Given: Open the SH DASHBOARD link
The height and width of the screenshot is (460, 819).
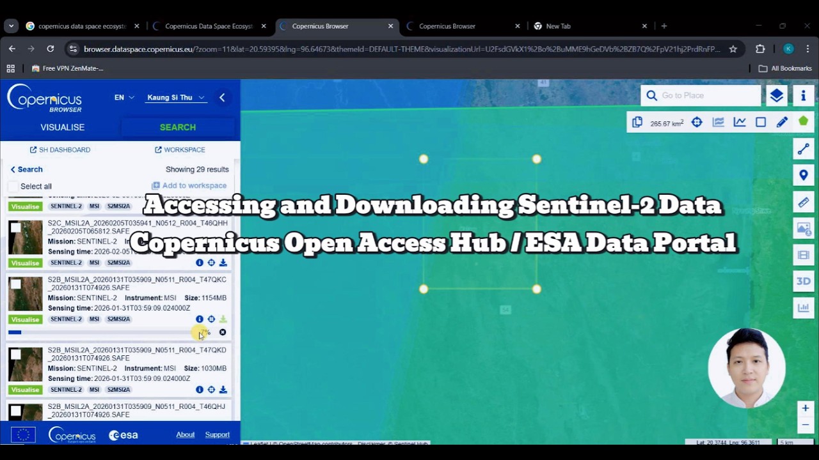Looking at the screenshot, I should [x=60, y=149].
